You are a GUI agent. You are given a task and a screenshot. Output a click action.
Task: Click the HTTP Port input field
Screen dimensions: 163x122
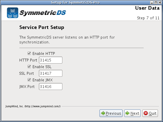[51, 60]
